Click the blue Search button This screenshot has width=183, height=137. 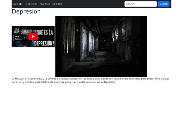(x=164, y=4)
